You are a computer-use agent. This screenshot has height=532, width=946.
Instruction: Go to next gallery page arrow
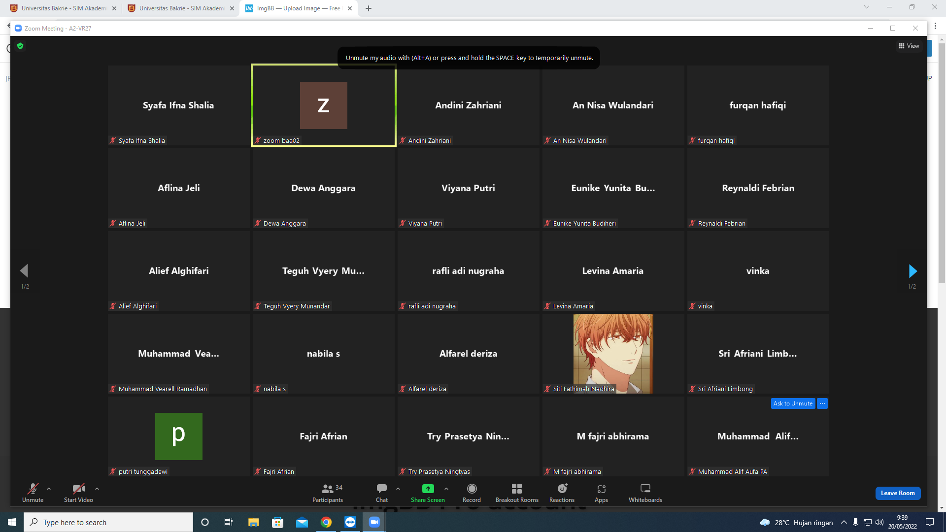coord(912,271)
